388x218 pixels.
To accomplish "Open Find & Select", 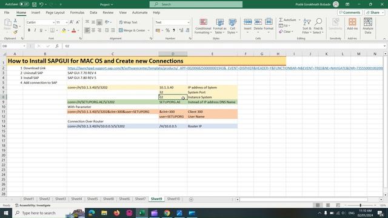I will pos(318,26).
